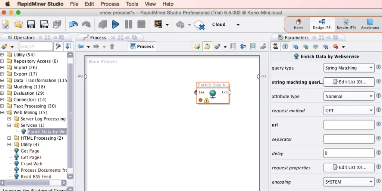Open the Accelerator perspective
The width and height of the screenshot is (382, 191).
coord(370,24)
